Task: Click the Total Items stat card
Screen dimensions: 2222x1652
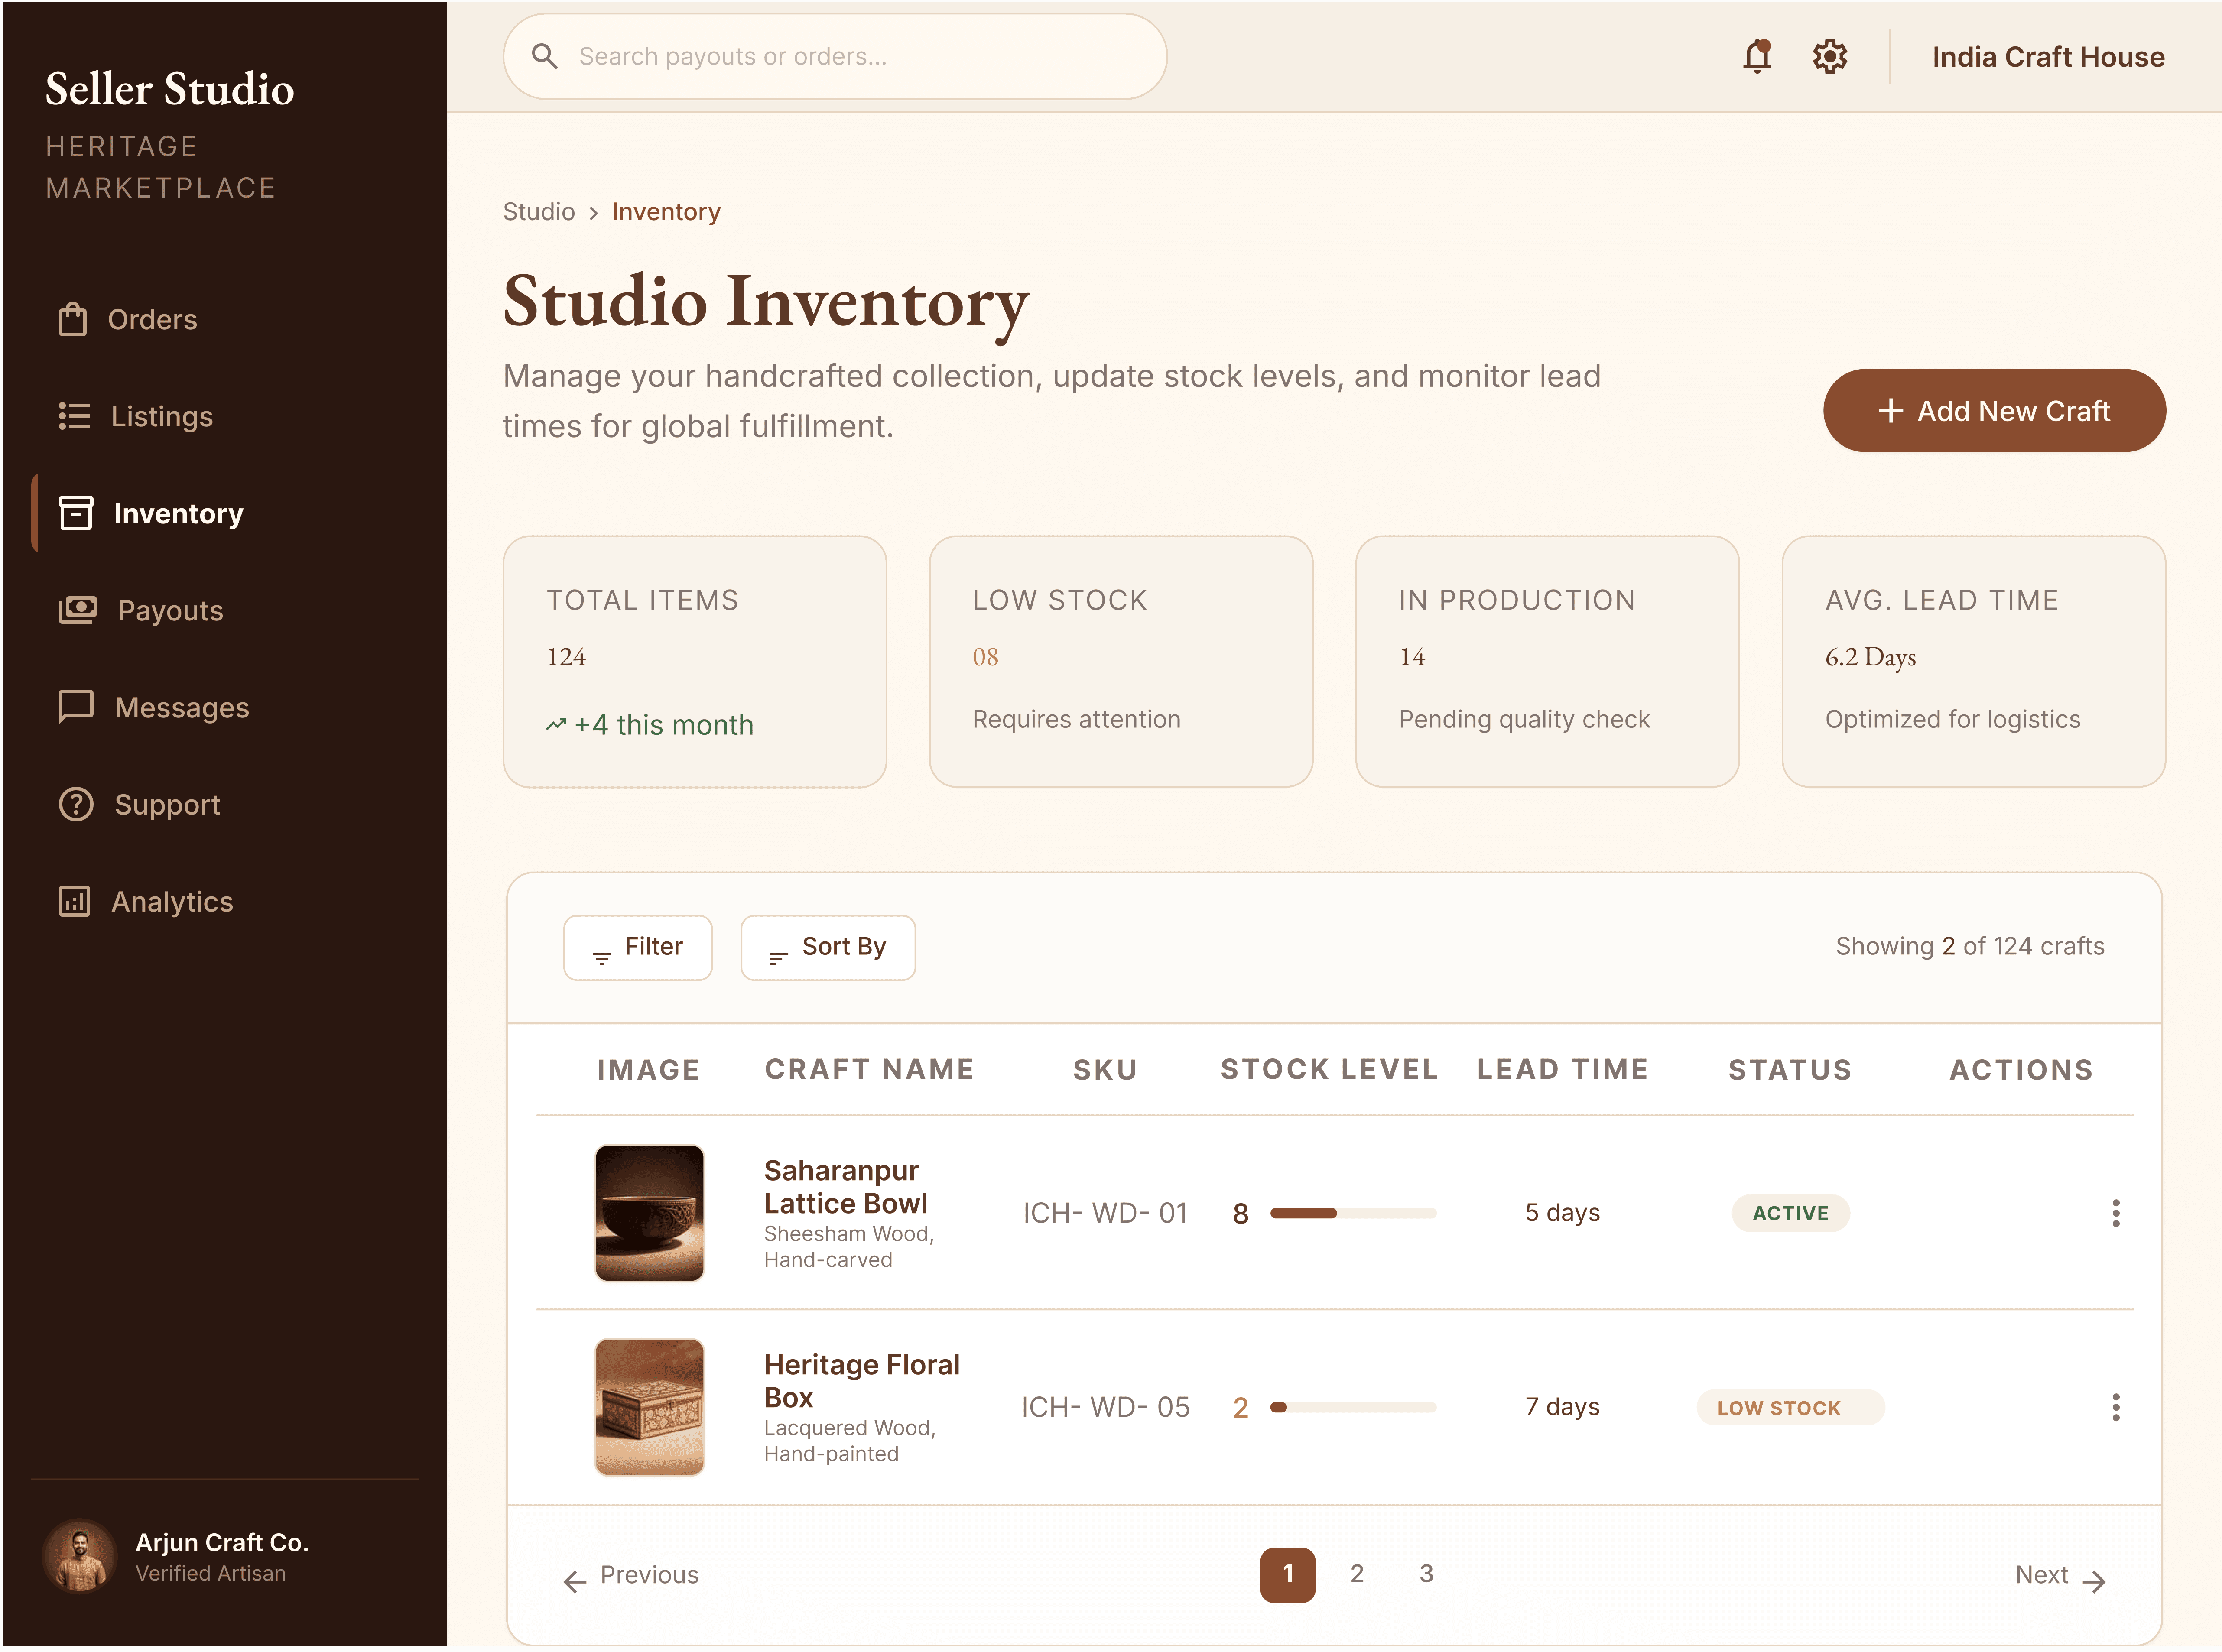Action: [x=695, y=662]
